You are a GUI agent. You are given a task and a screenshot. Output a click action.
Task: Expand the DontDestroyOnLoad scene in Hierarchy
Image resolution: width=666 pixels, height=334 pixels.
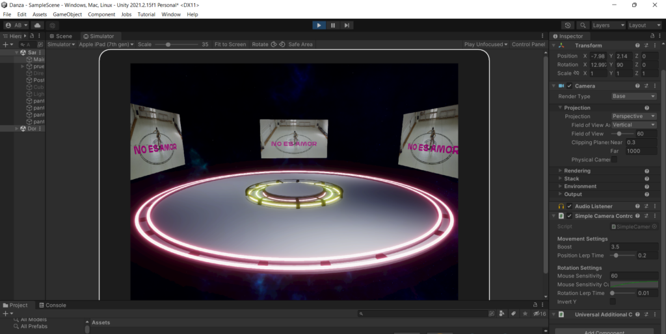16,128
